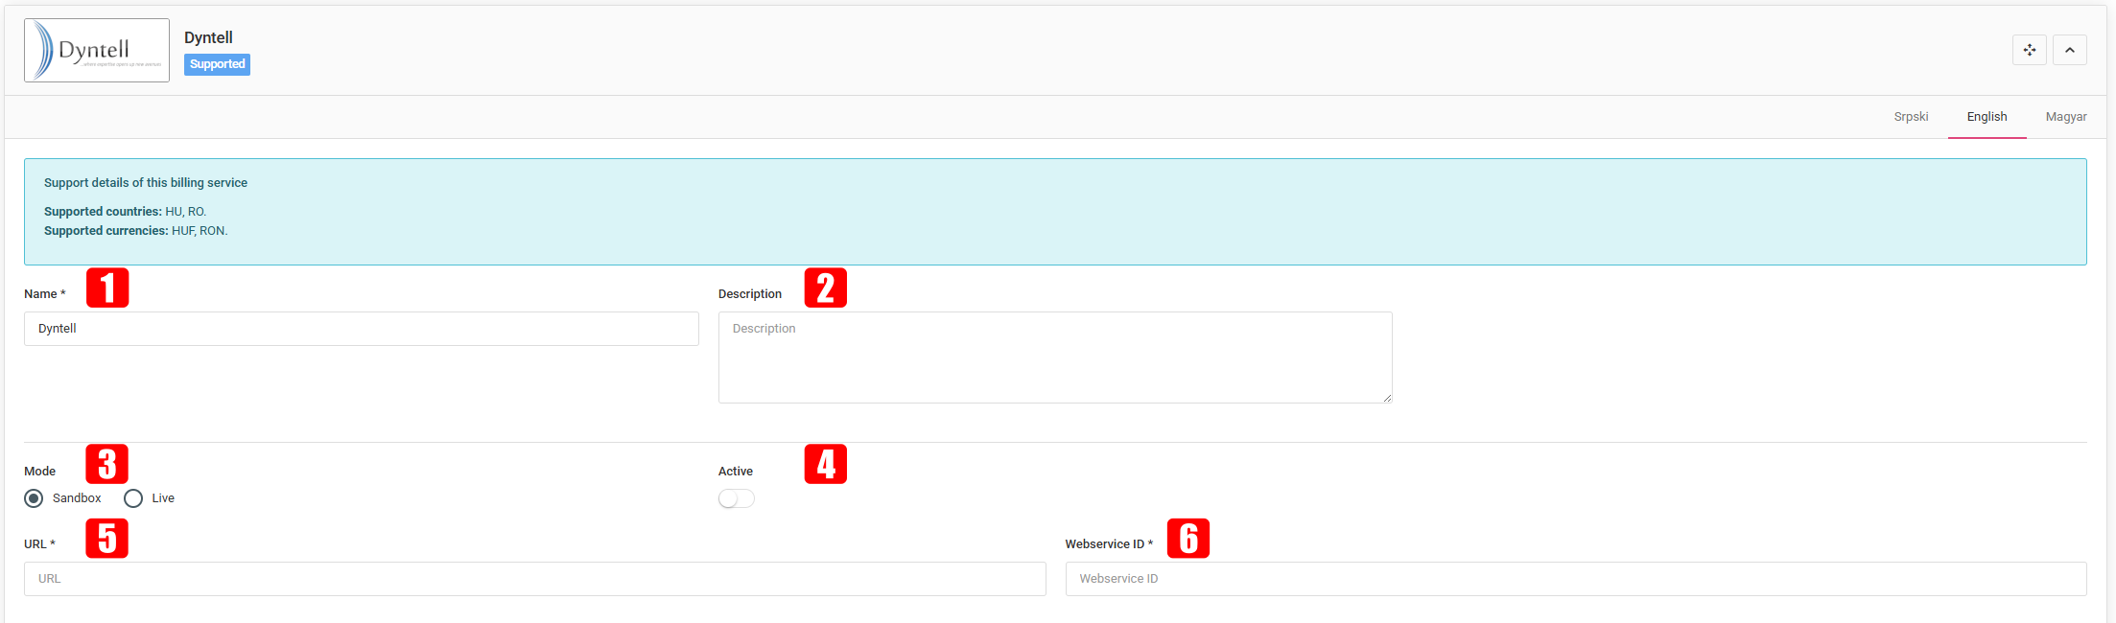Image resolution: width=2116 pixels, height=623 pixels.
Task: Focus the URL input field
Action: (535, 579)
